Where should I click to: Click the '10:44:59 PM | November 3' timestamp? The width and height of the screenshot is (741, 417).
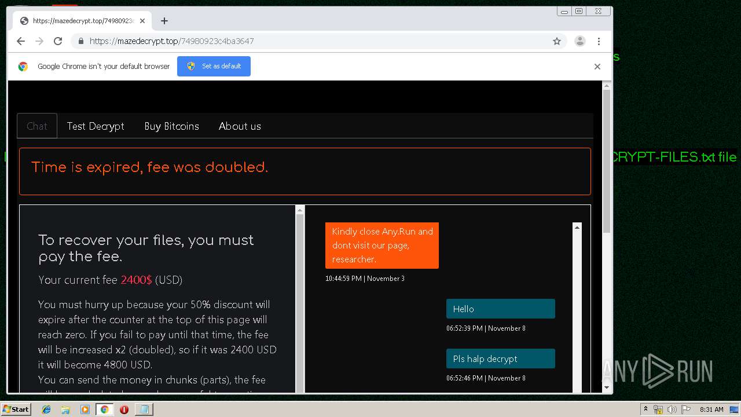[x=365, y=279]
